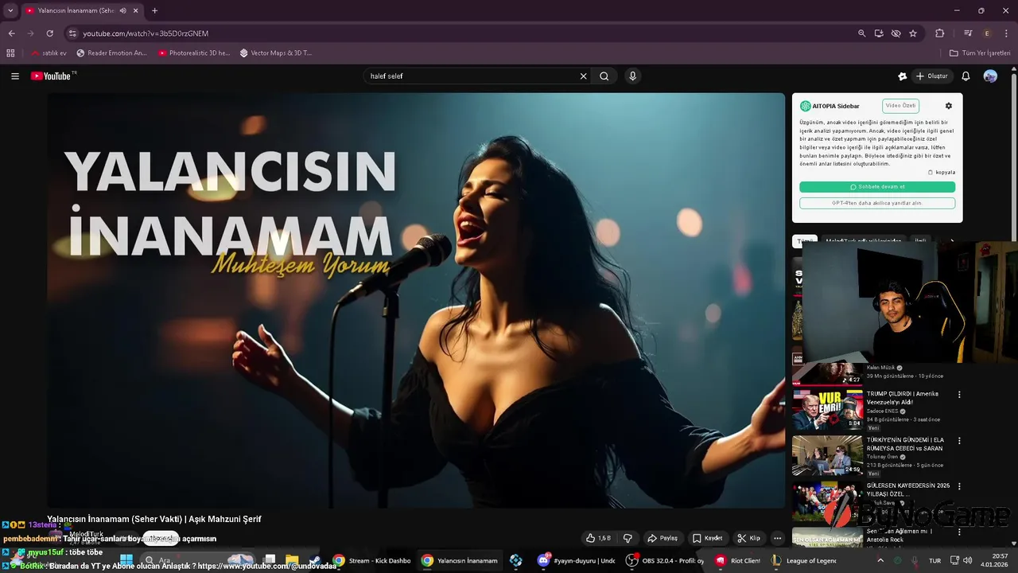This screenshot has width=1018, height=573.
Task: Click GPT-4'ten daha akıllıca yanıtlar alın
Action: coord(877,203)
